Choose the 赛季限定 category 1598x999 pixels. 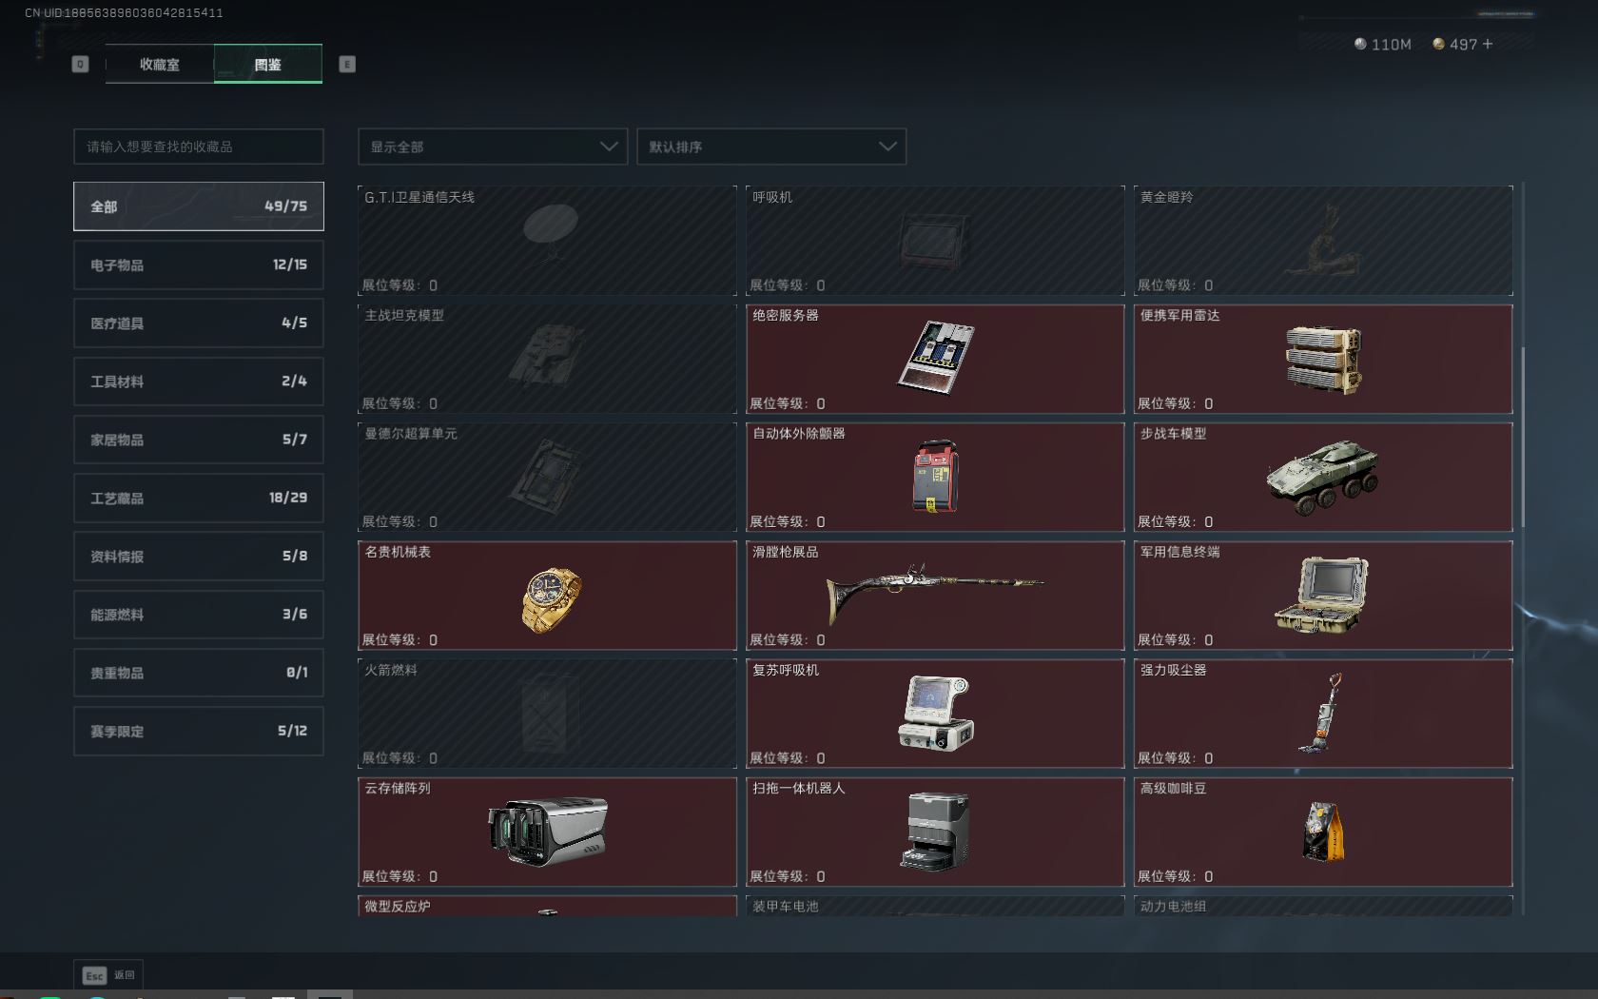tap(199, 731)
